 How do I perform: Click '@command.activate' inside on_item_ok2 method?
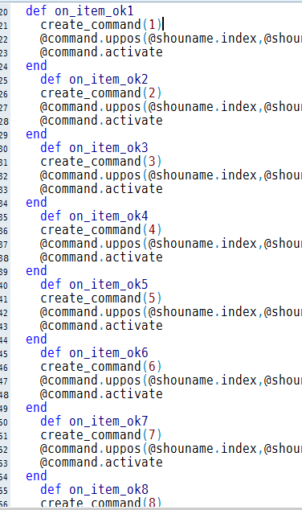click(101, 121)
